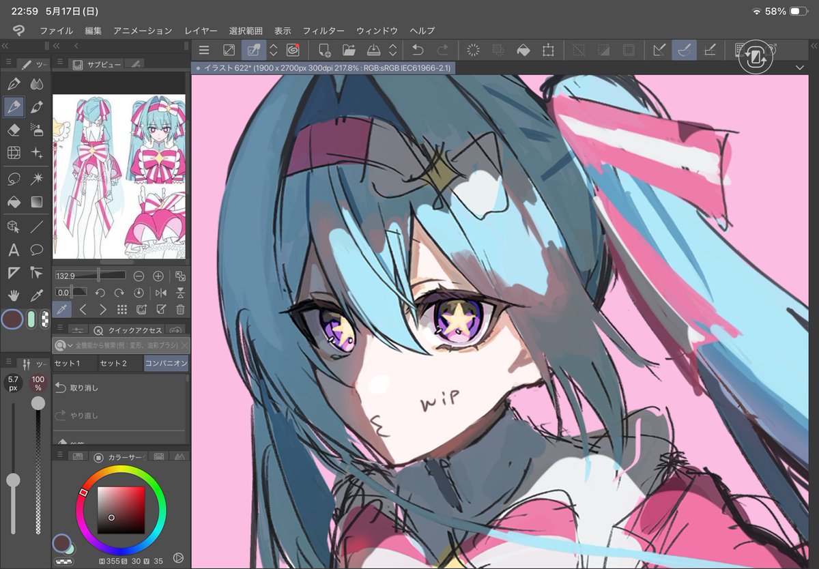Toggle snap to ruler in command bar

click(x=659, y=50)
